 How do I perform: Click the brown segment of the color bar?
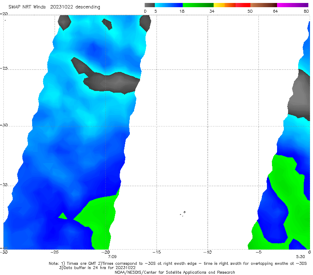tap(264, 5)
